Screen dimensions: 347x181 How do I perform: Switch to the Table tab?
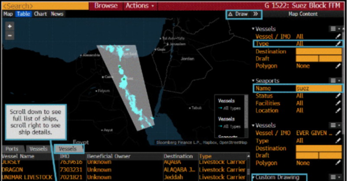click(23, 14)
